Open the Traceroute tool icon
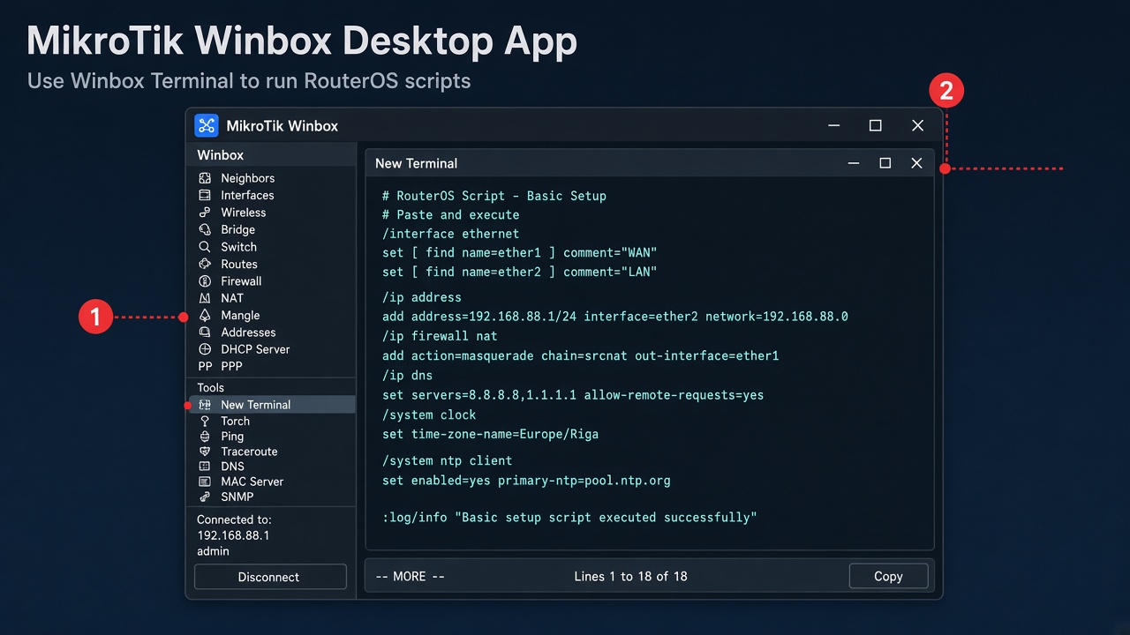 (205, 452)
